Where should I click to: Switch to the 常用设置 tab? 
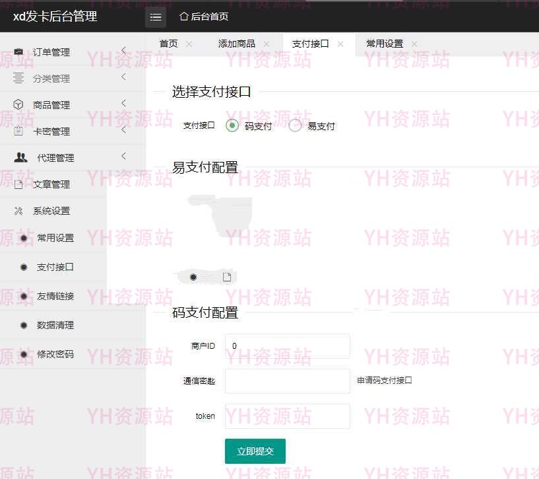click(x=384, y=44)
